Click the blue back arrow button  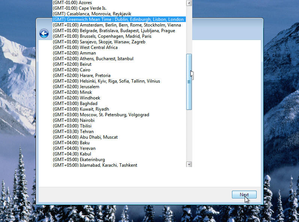[44, 34]
